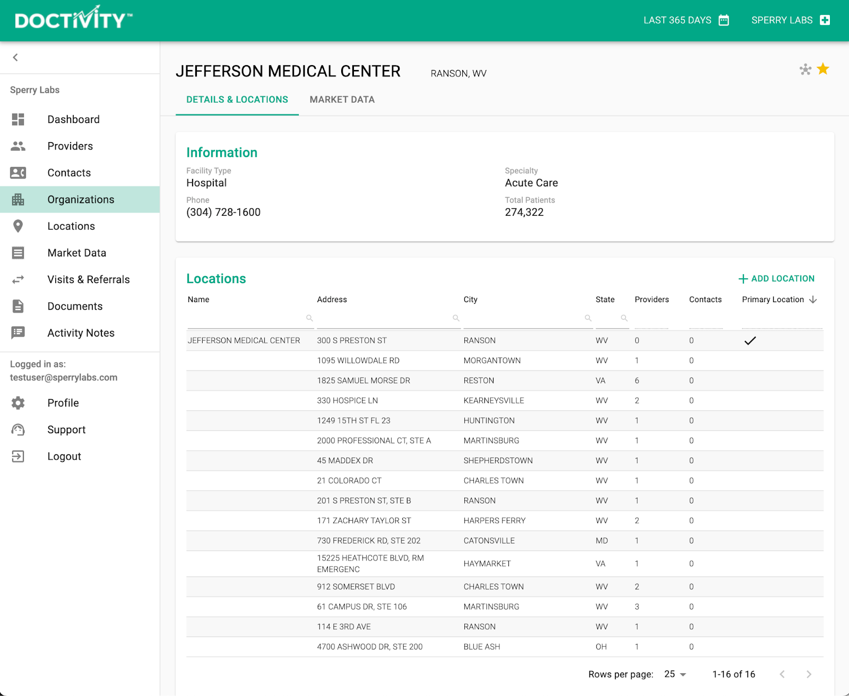Screen dimensions: 849x696
Task: Click the Logout arrow icon
Action: (x=18, y=456)
